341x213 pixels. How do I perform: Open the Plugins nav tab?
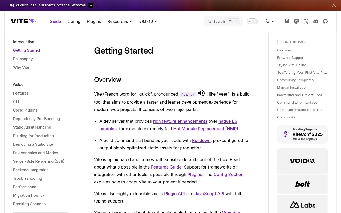click(x=94, y=21)
